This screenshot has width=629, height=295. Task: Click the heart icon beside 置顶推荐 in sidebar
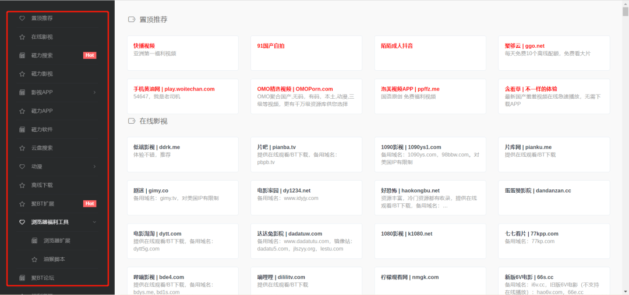(23, 18)
